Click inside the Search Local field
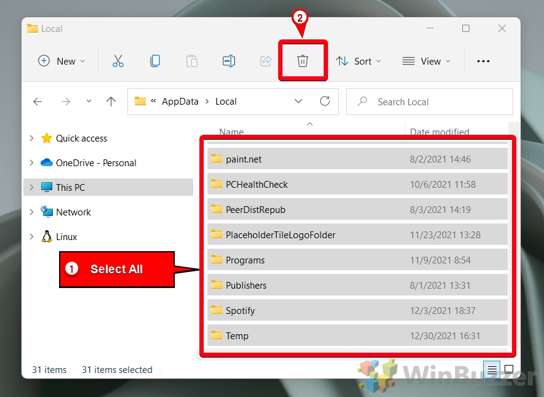 [x=429, y=101]
